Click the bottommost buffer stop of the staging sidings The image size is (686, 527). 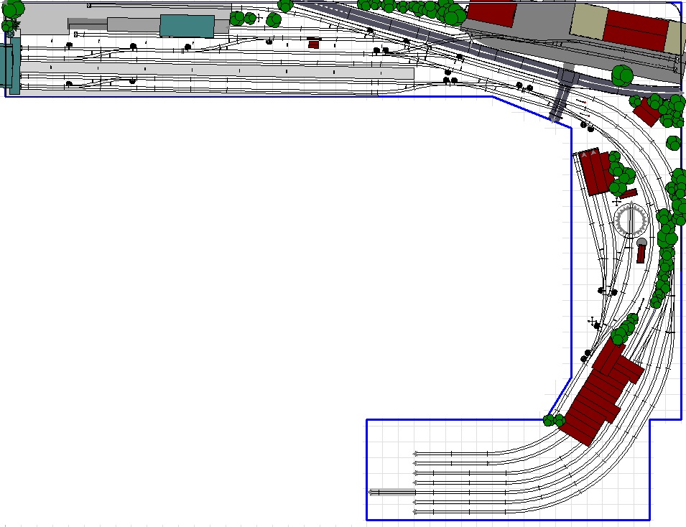click(x=416, y=510)
